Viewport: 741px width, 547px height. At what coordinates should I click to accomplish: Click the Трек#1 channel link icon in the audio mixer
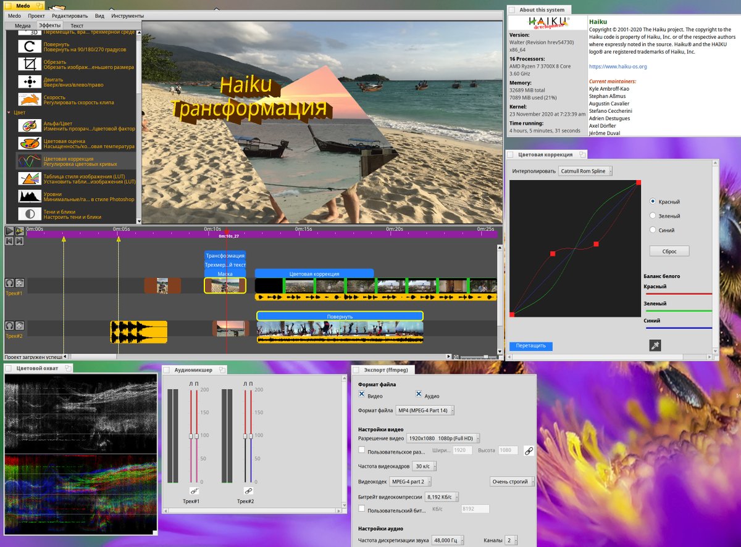coord(194,491)
